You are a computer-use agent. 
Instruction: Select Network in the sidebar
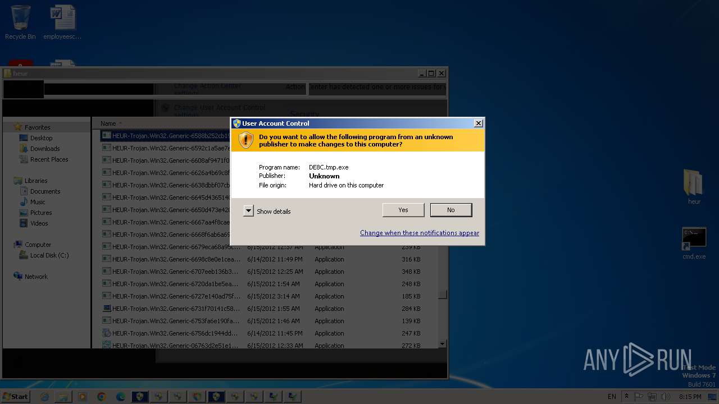[x=36, y=277]
